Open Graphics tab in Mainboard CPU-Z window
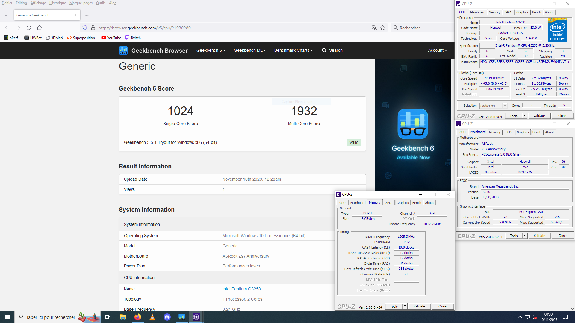This screenshot has width=575, height=323. point(523,132)
